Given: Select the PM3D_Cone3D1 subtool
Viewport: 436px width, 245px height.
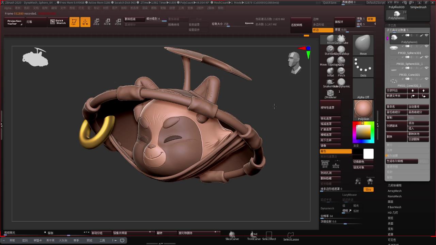Looking at the screenshot, I should pos(409,71).
